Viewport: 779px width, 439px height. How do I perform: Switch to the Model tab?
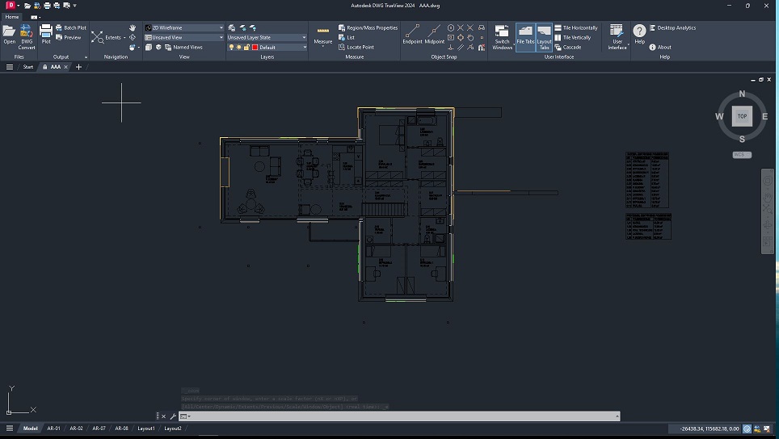point(31,428)
